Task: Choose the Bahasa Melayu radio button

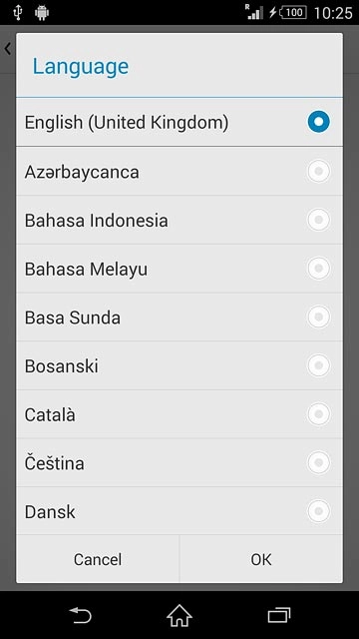Action: coord(319,269)
